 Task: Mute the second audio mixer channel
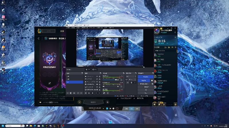118,86
